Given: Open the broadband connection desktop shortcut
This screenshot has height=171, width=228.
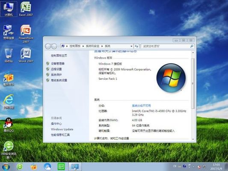Looking at the screenshot, I should point(9,32).
